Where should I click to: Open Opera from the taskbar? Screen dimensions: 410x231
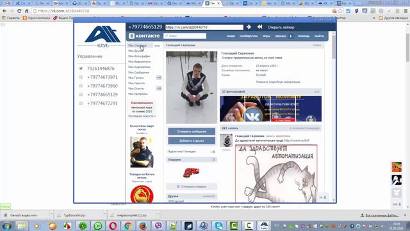pos(113,226)
